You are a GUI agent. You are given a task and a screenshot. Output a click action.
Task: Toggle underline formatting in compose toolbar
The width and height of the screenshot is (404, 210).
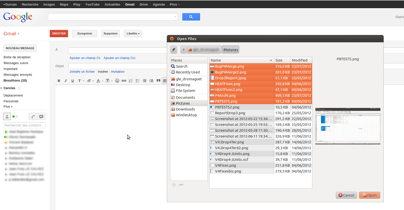(x=73, y=81)
